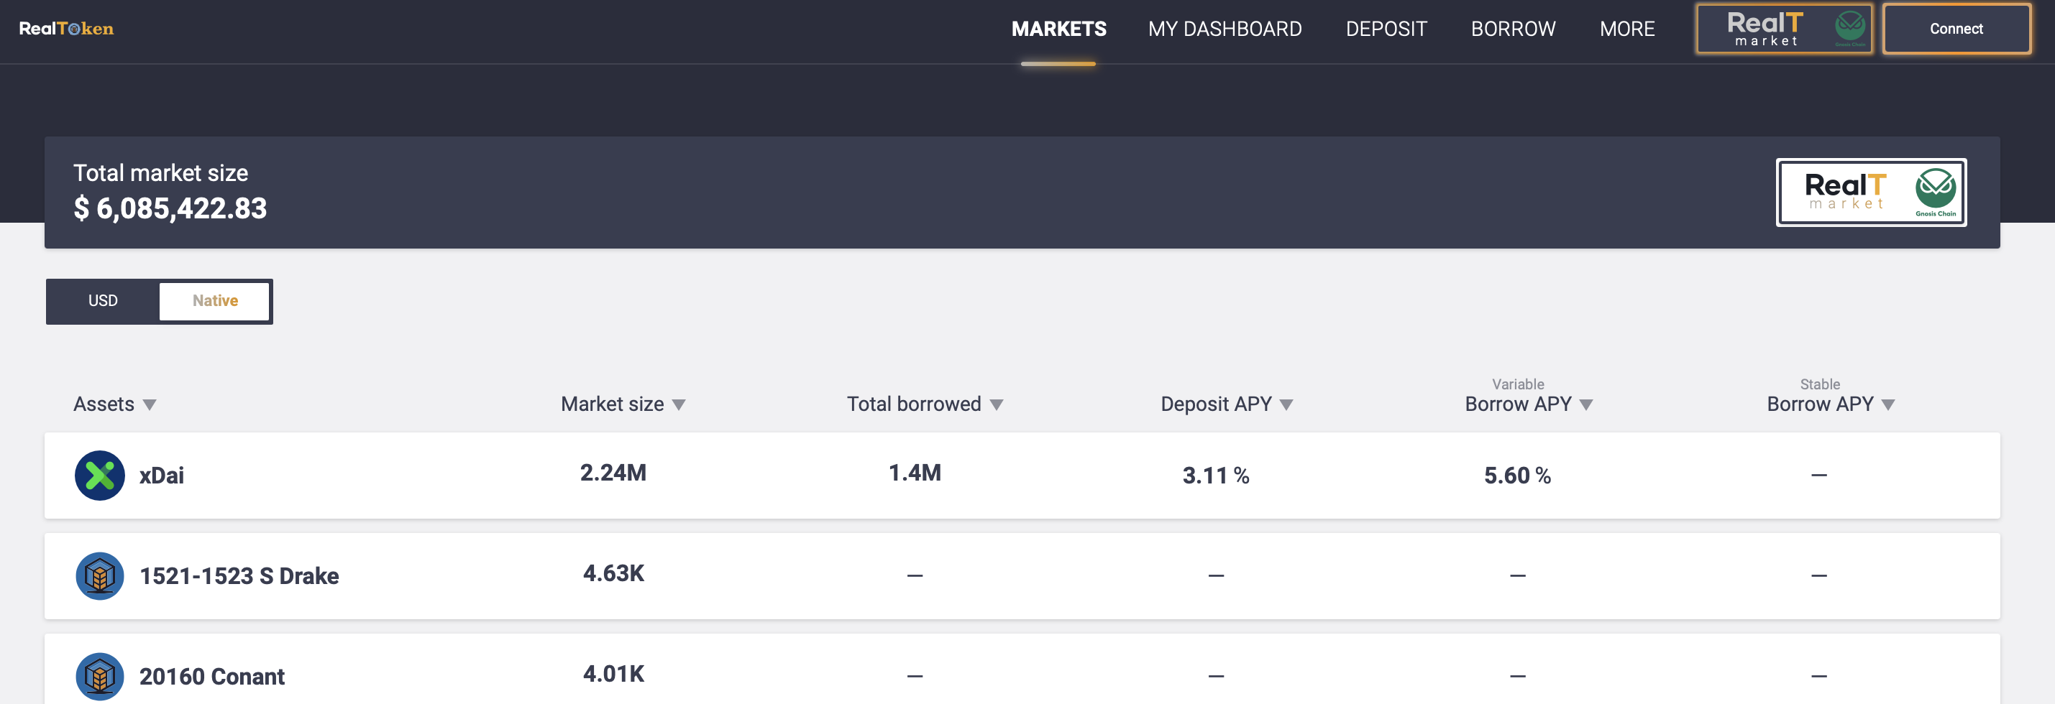Expand the MORE menu
Screen dimensions: 2055x704
(x=1626, y=29)
